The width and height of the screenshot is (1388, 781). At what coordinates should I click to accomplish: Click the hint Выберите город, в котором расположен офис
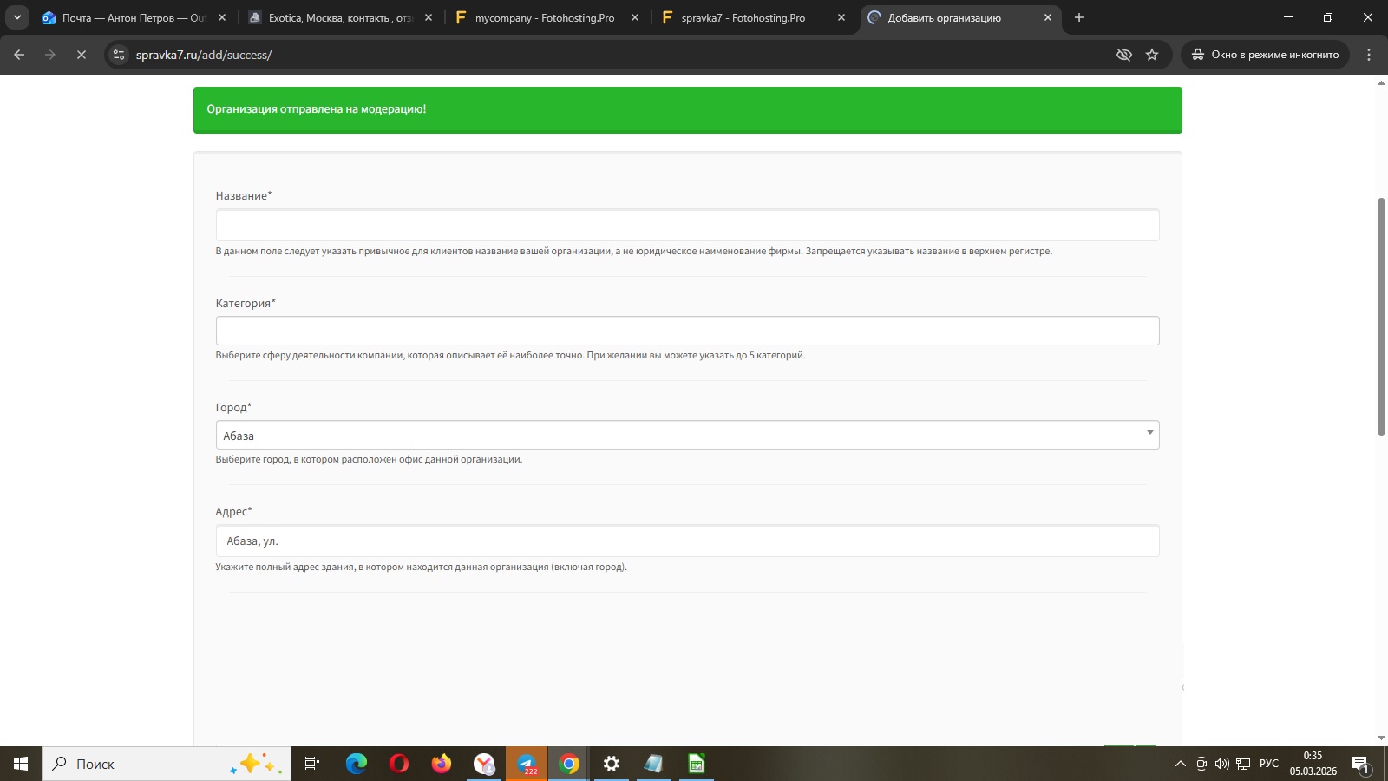tap(369, 460)
